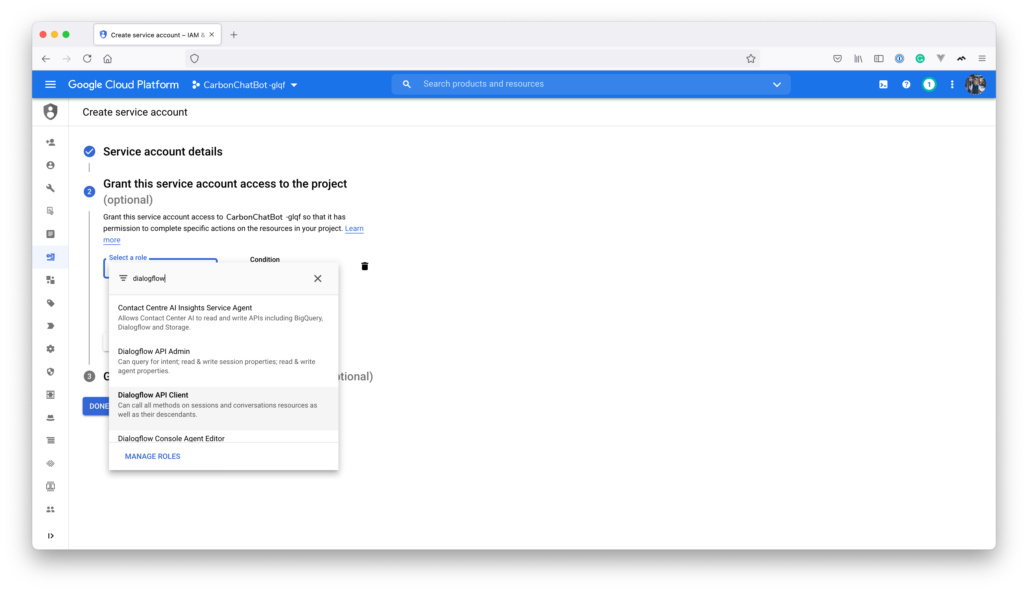Open the settings gear sidebar icon
The image size is (1028, 592).
click(50, 349)
